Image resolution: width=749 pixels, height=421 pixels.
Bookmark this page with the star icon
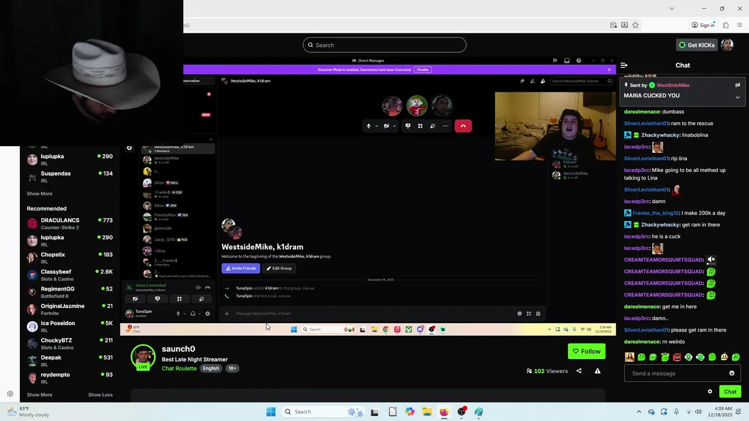[x=635, y=25]
